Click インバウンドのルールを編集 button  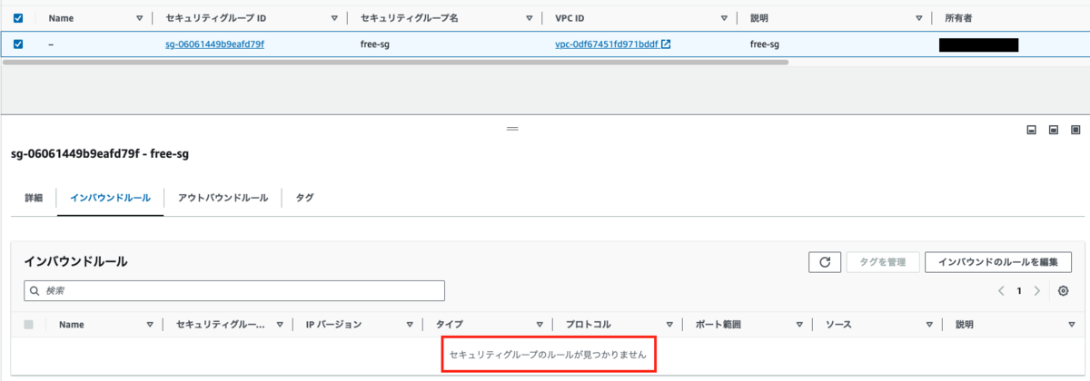point(997,262)
